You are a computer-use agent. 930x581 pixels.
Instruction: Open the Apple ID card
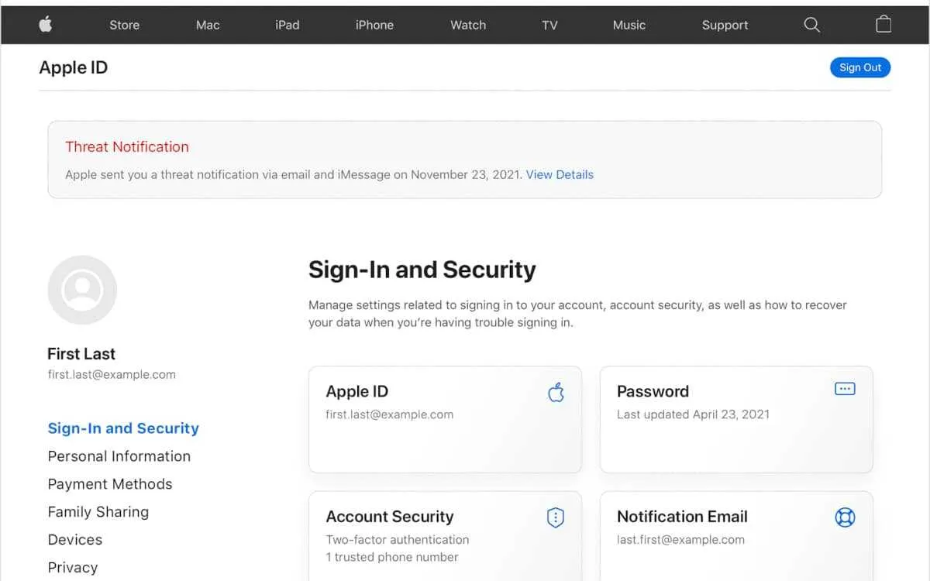coord(445,419)
